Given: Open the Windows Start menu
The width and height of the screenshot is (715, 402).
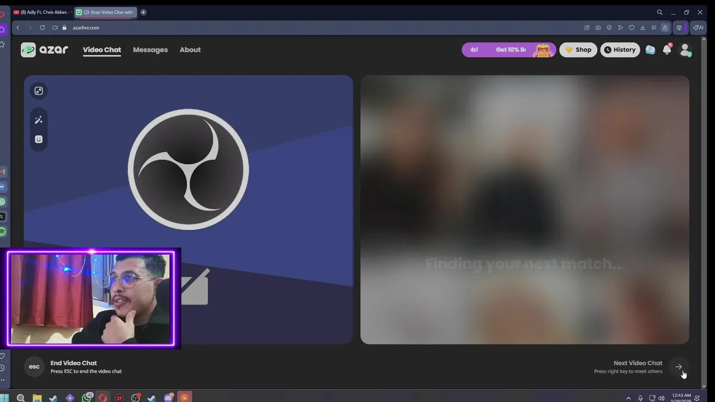Looking at the screenshot, I should [x=4, y=398].
